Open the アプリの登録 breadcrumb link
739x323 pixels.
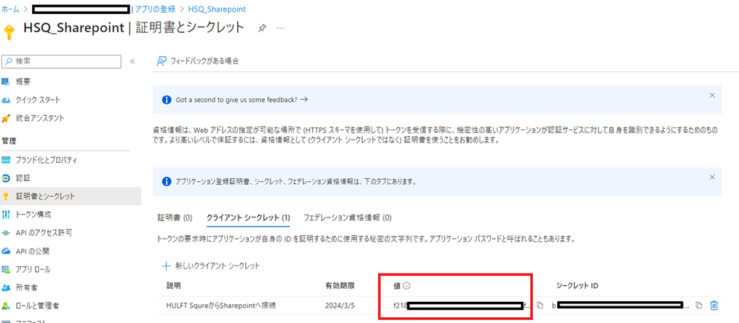pos(155,9)
